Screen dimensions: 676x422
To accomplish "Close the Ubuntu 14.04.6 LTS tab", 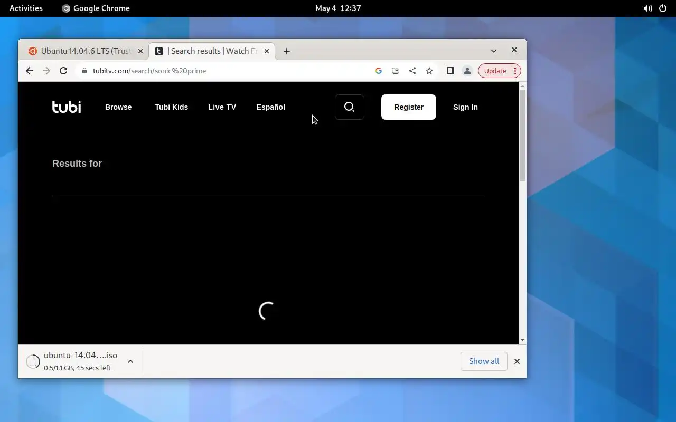I will (x=140, y=51).
